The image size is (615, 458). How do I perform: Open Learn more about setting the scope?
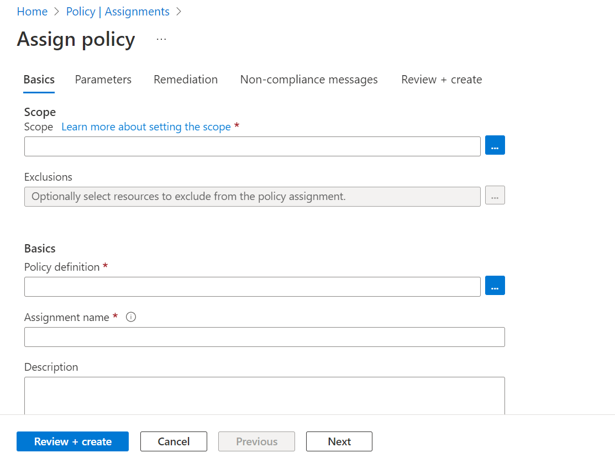[146, 127]
